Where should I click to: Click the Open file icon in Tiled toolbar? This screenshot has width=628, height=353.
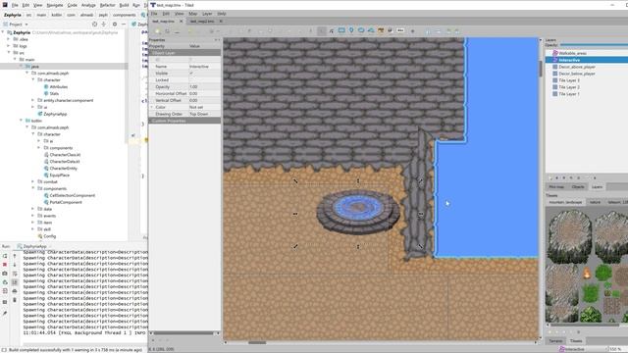[168, 31]
